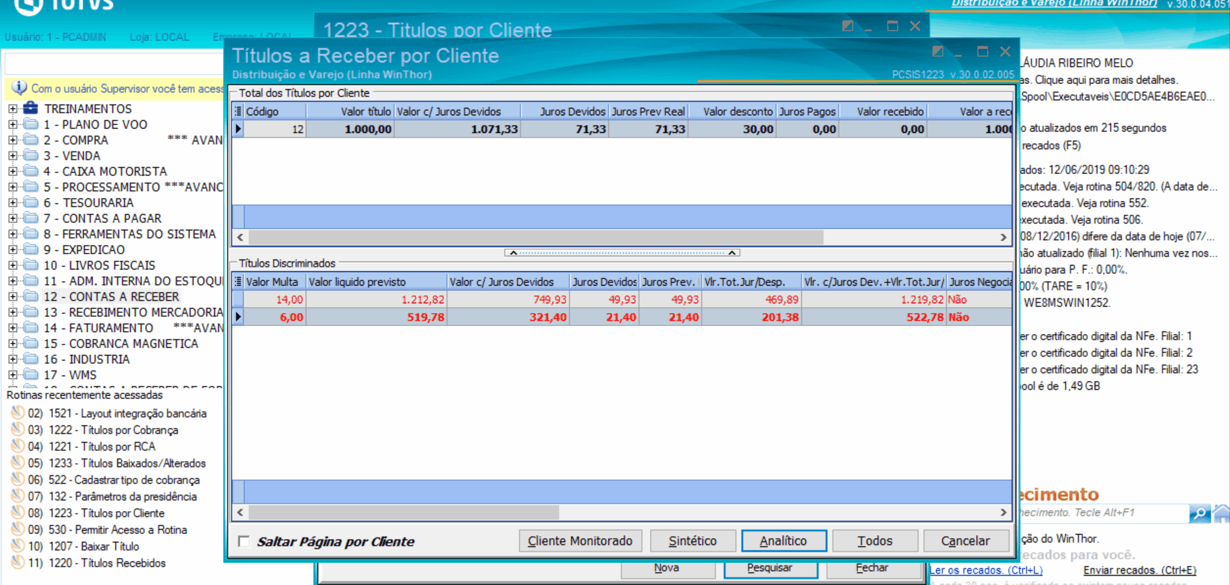Open recent routine 522 Cadastrar tipo de cobrança
Image resolution: width=1230 pixels, height=585 pixels.
[x=124, y=480]
